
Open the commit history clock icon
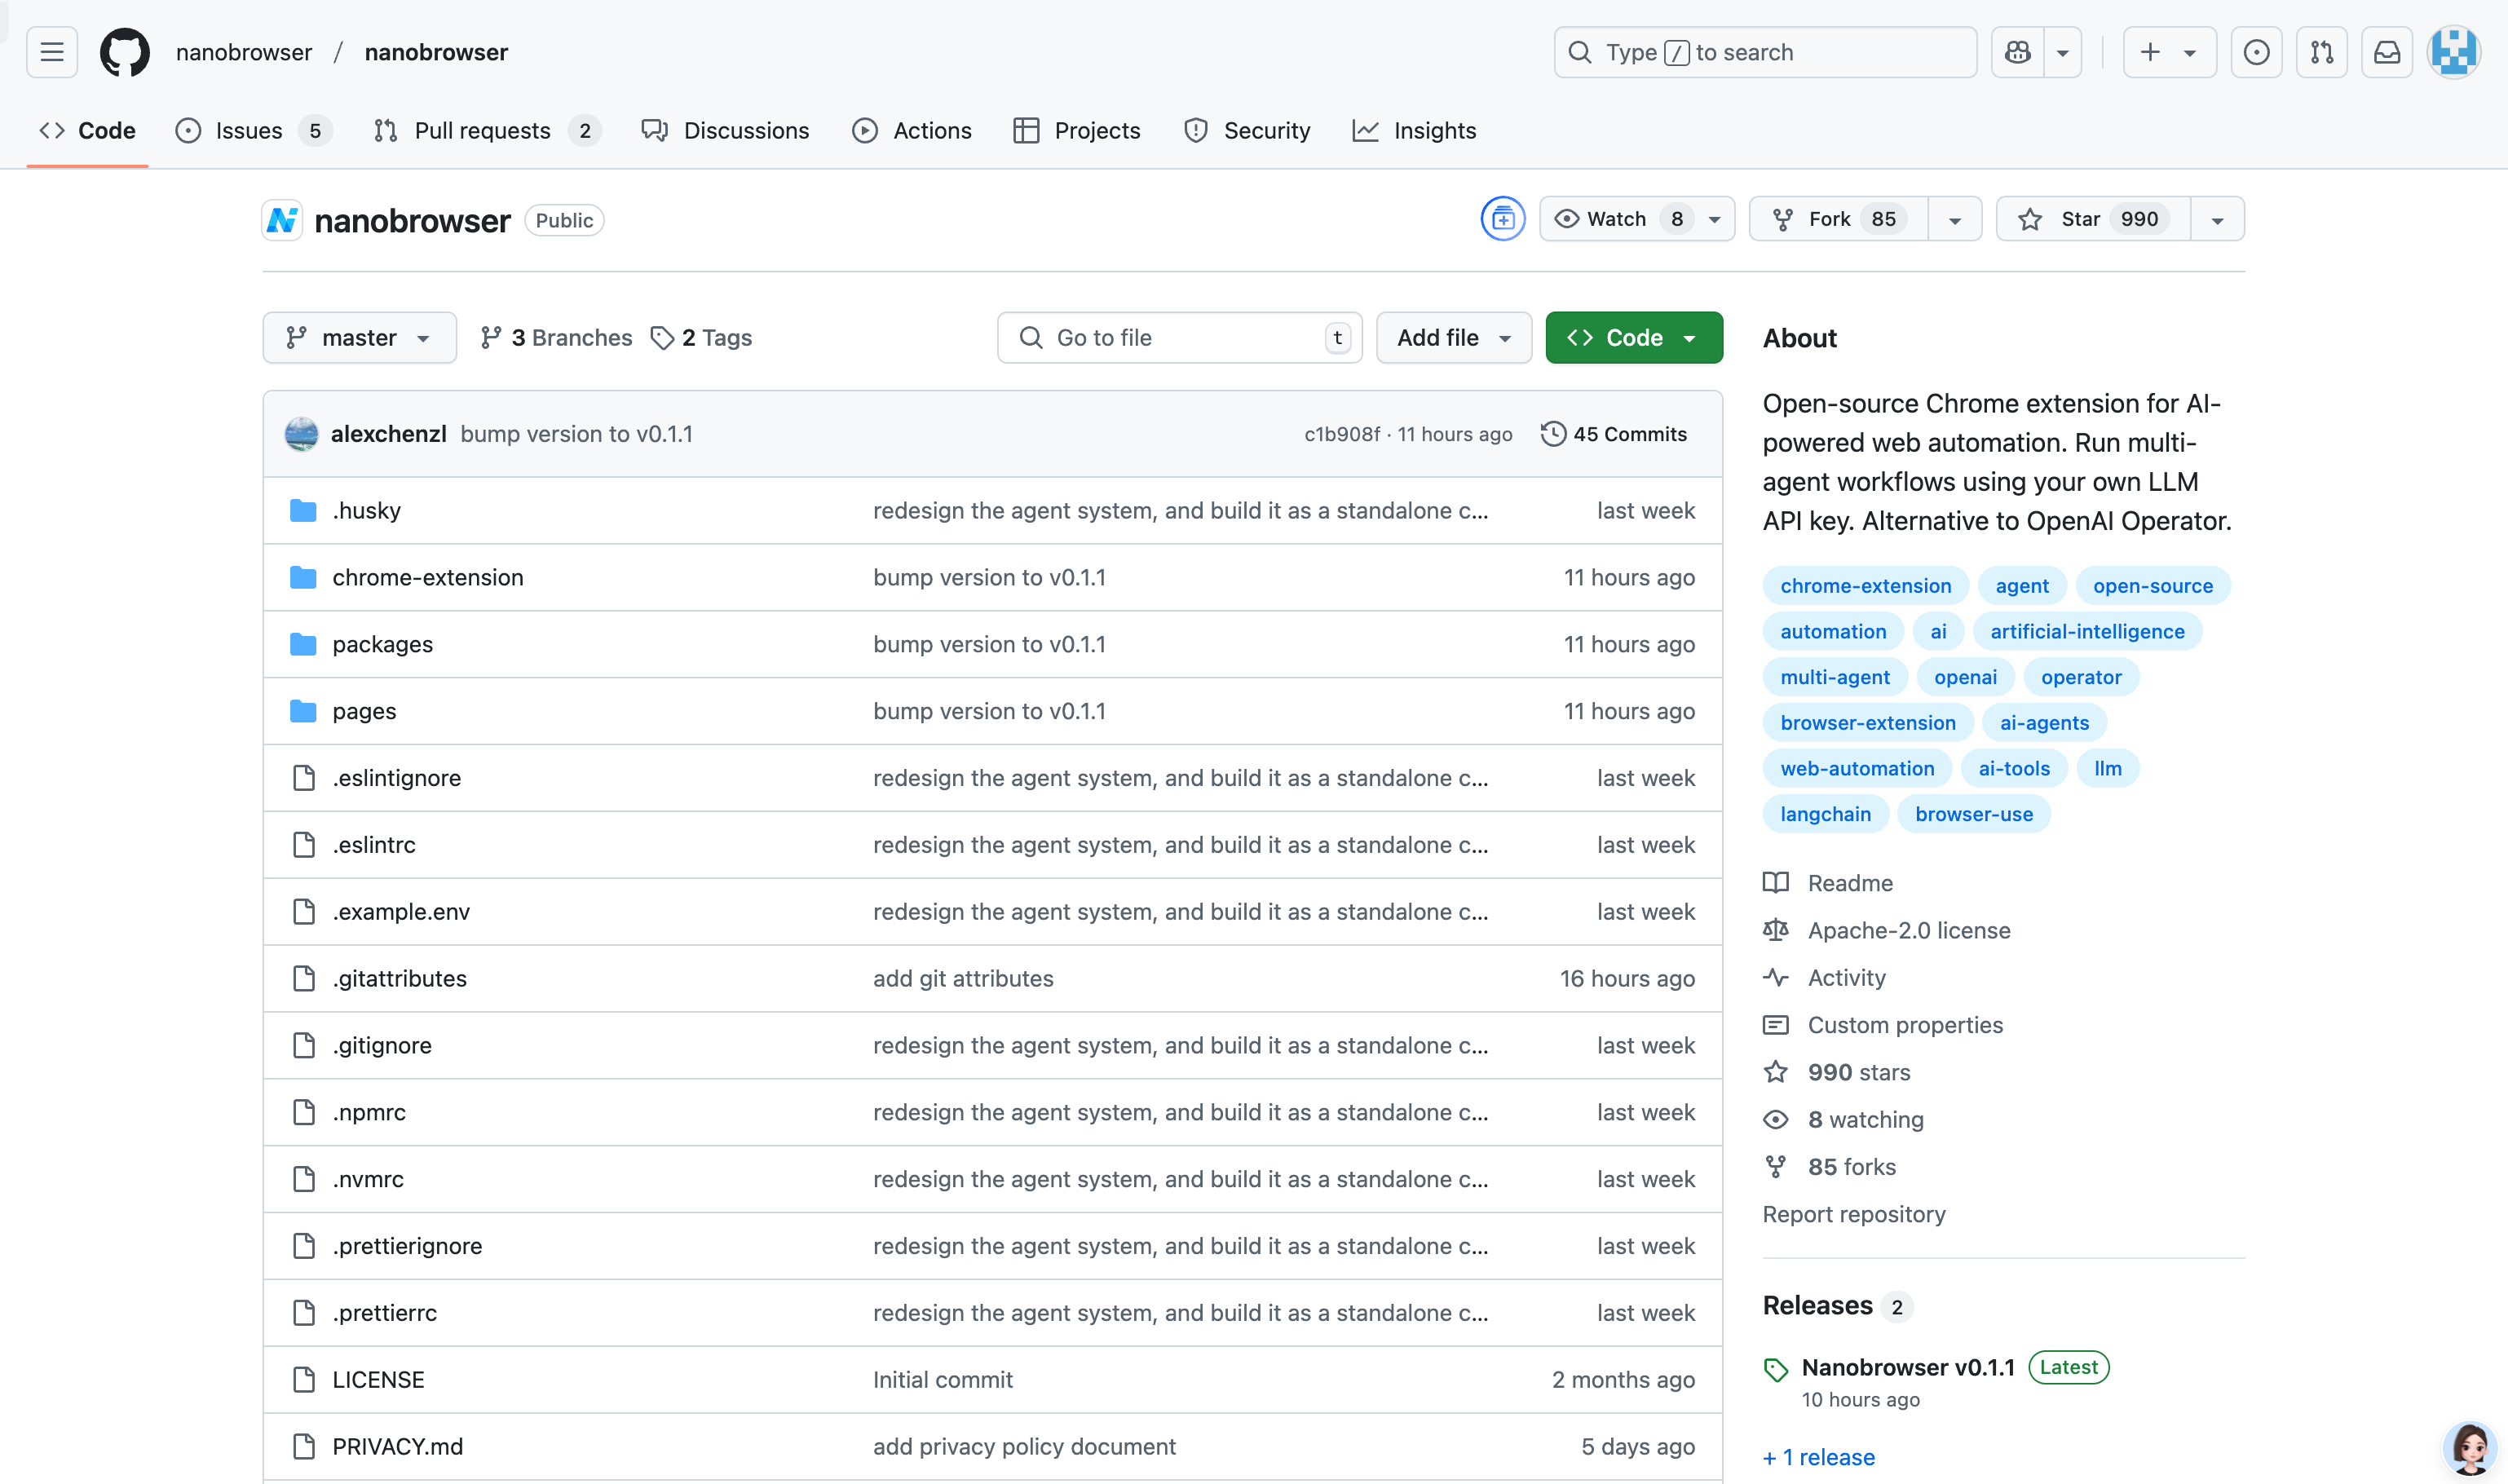[x=1553, y=434]
